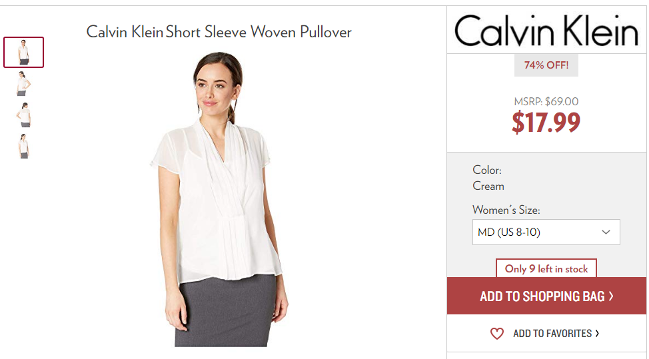Click the Only 9 left in stock notice
The width and height of the screenshot is (649, 359).
pos(546,268)
